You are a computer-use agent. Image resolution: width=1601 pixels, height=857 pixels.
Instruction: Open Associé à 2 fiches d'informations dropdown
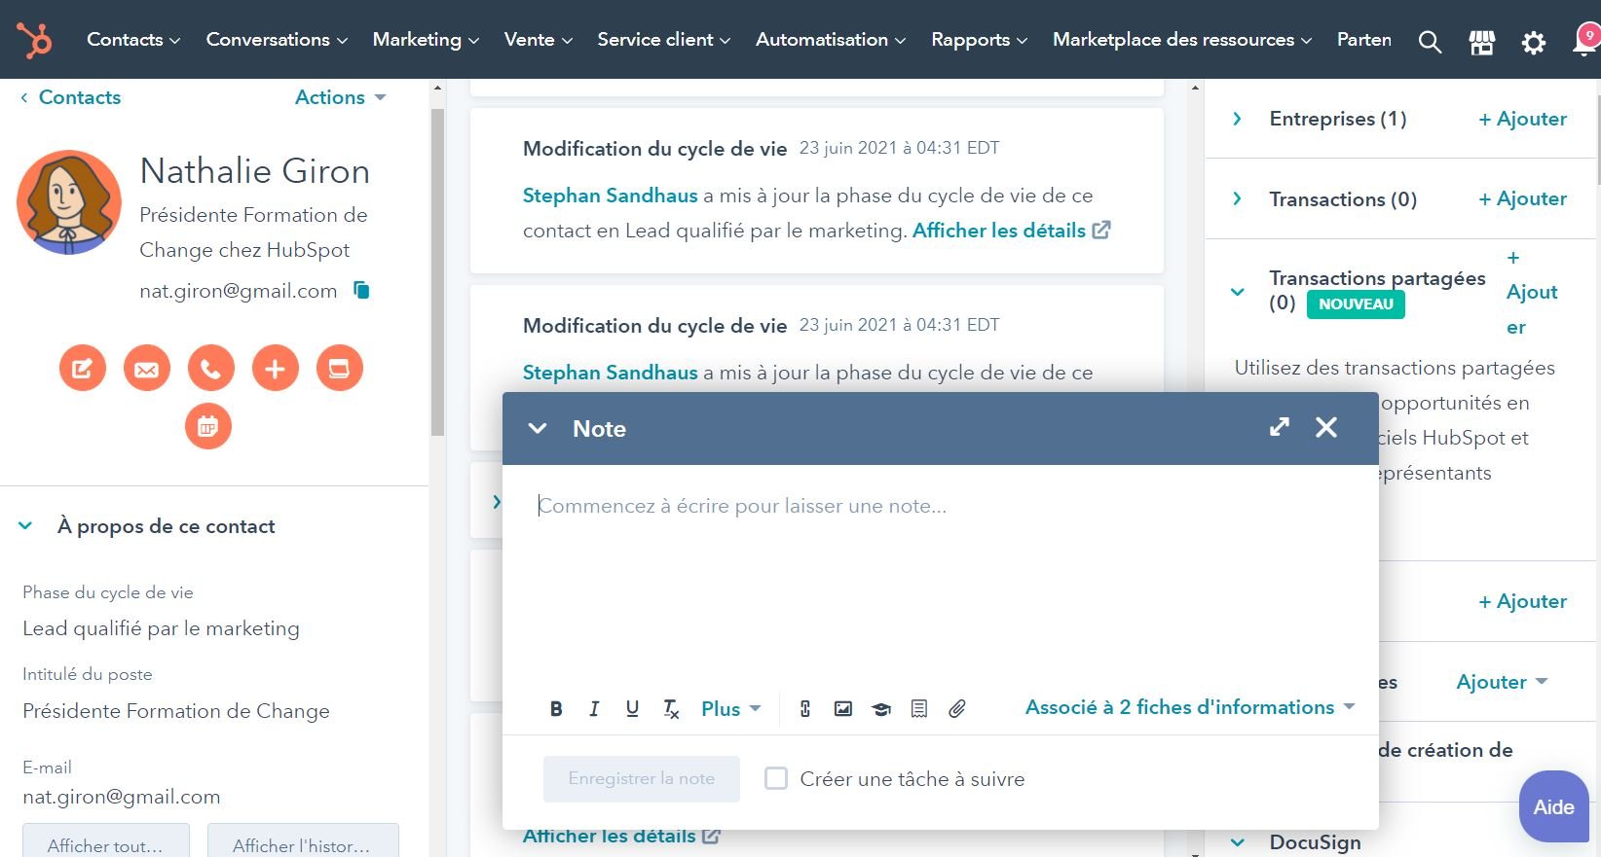coord(1189,707)
